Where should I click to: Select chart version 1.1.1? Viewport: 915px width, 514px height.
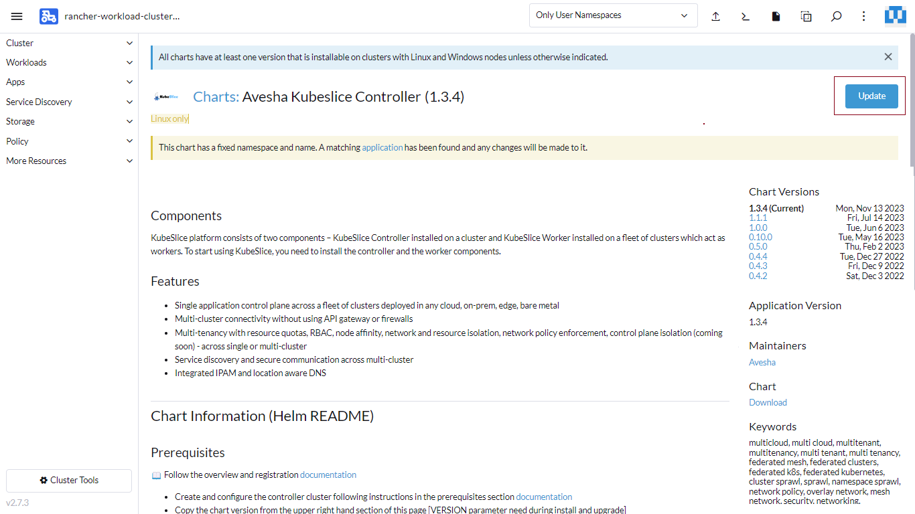pyautogui.click(x=758, y=218)
